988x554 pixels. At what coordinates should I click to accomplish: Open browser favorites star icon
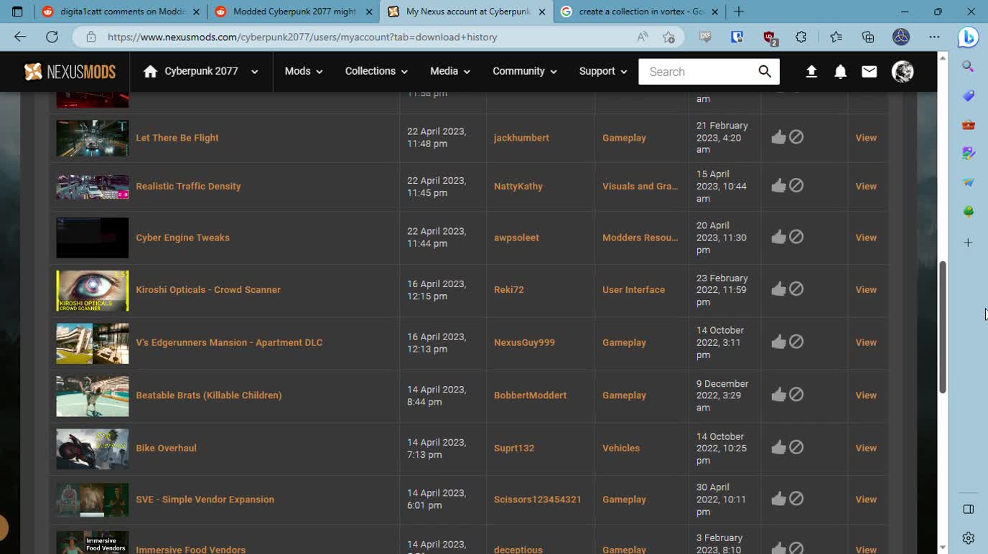[836, 37]
